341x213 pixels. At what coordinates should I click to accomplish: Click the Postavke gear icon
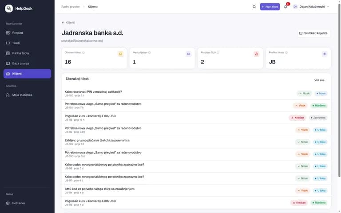pyautogui.click(x=8, y=203)
